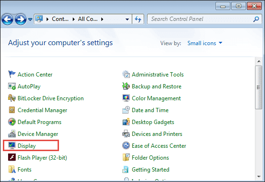This screenshot has width=265, height=182.
Task: Open Default Programs link
Action: [x=39, y=122]
